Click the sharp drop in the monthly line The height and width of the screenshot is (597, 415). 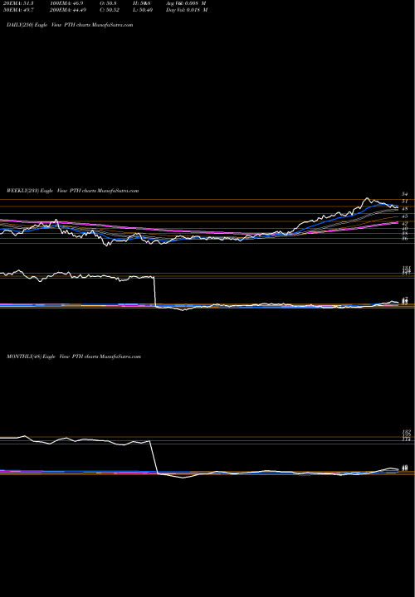click(x=154, y=457)
